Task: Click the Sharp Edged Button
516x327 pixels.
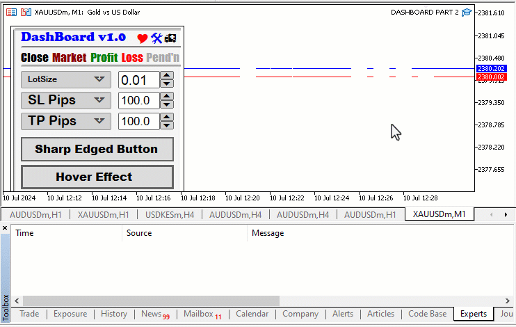Action: pyautogui.click(x=97, y=149)
